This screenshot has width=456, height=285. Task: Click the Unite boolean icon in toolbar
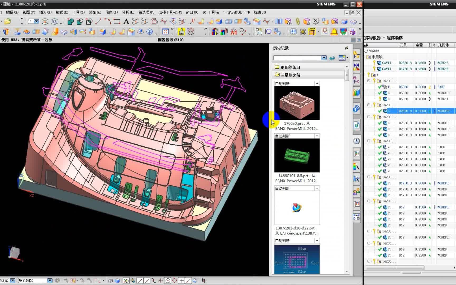click(x=70, y=21)
